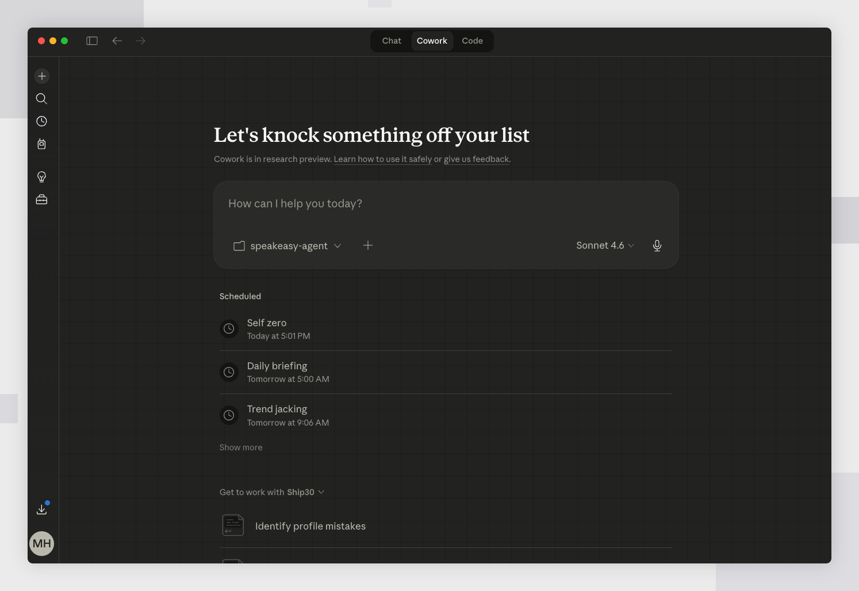The width and height of the screenshot is (859, 591).
Task: Click the plus attachment icon in prompt box
Action: [368, 246]
